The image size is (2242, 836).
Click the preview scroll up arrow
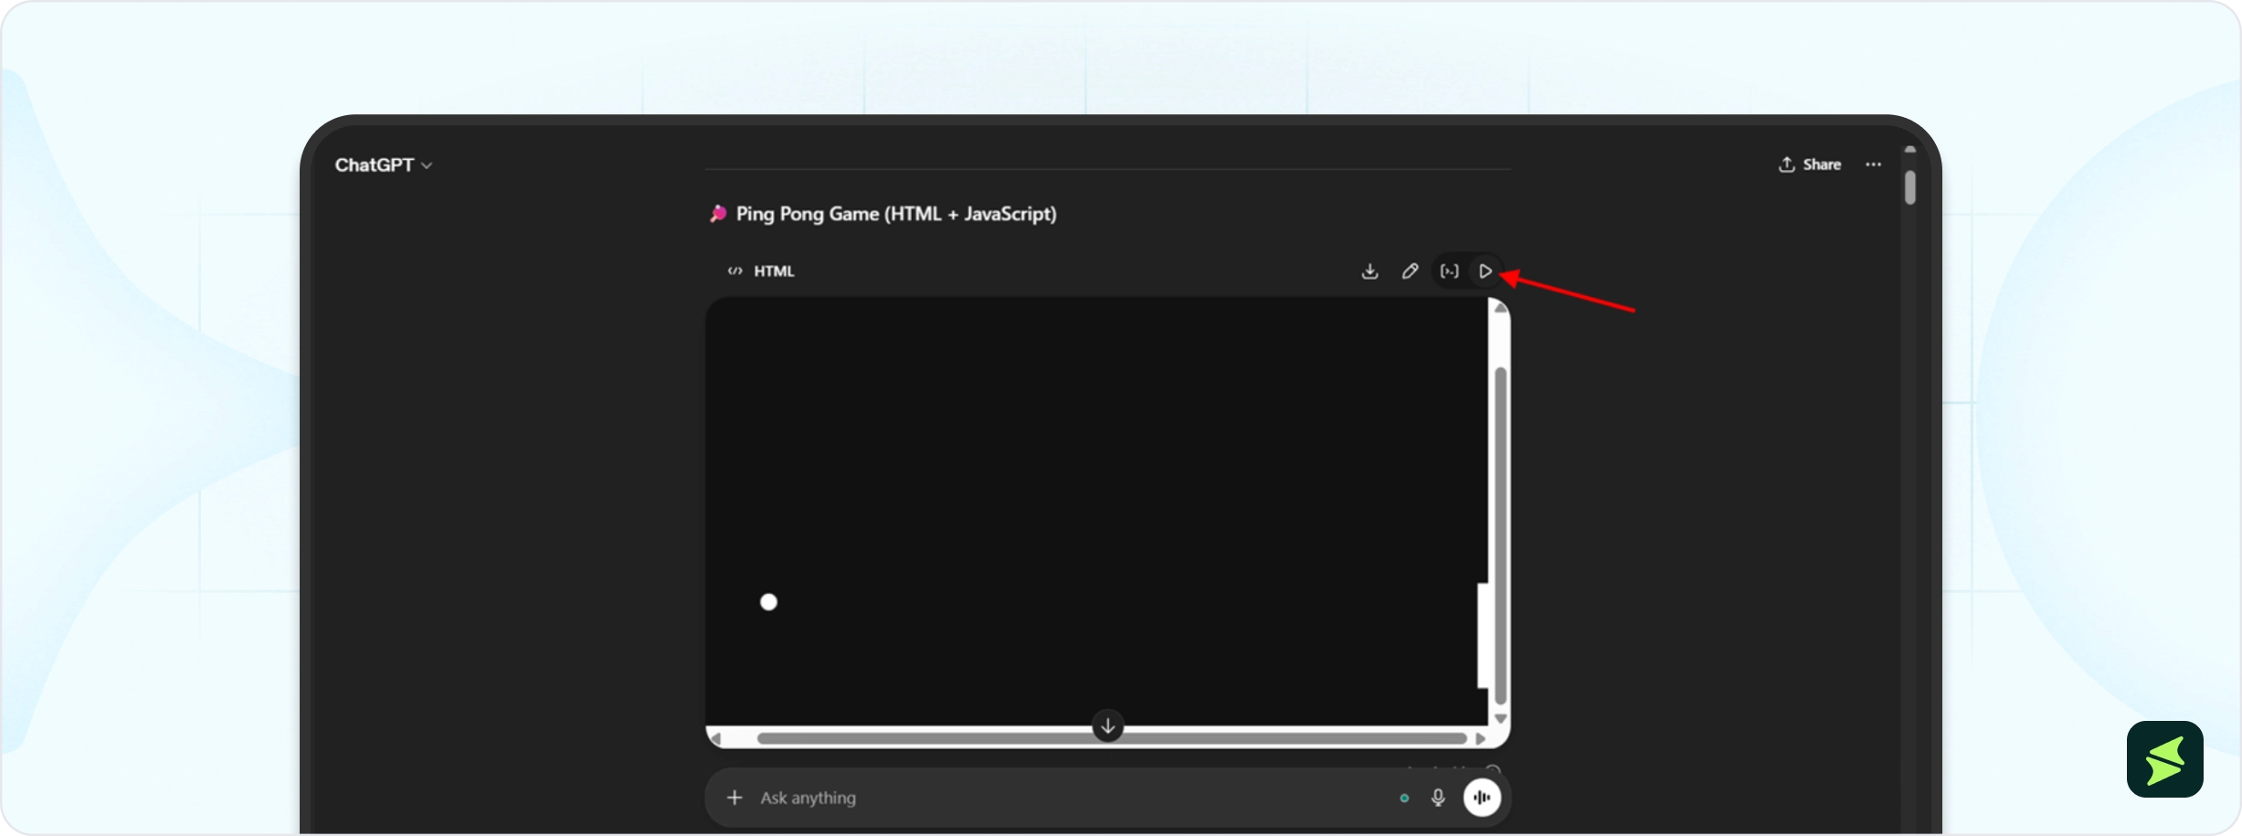click(1500, 309)
